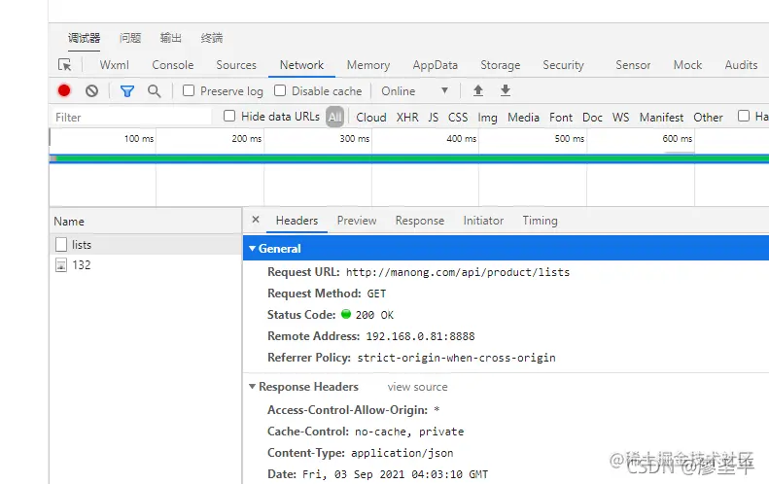This screenshot has height=484, width=769.
Task: Click the 300 ms timeline marker
Action: [x=355, y=139]
